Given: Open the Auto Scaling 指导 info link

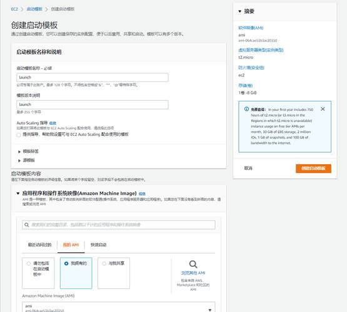Looking at the screenshot, I should tap(53, 123).
